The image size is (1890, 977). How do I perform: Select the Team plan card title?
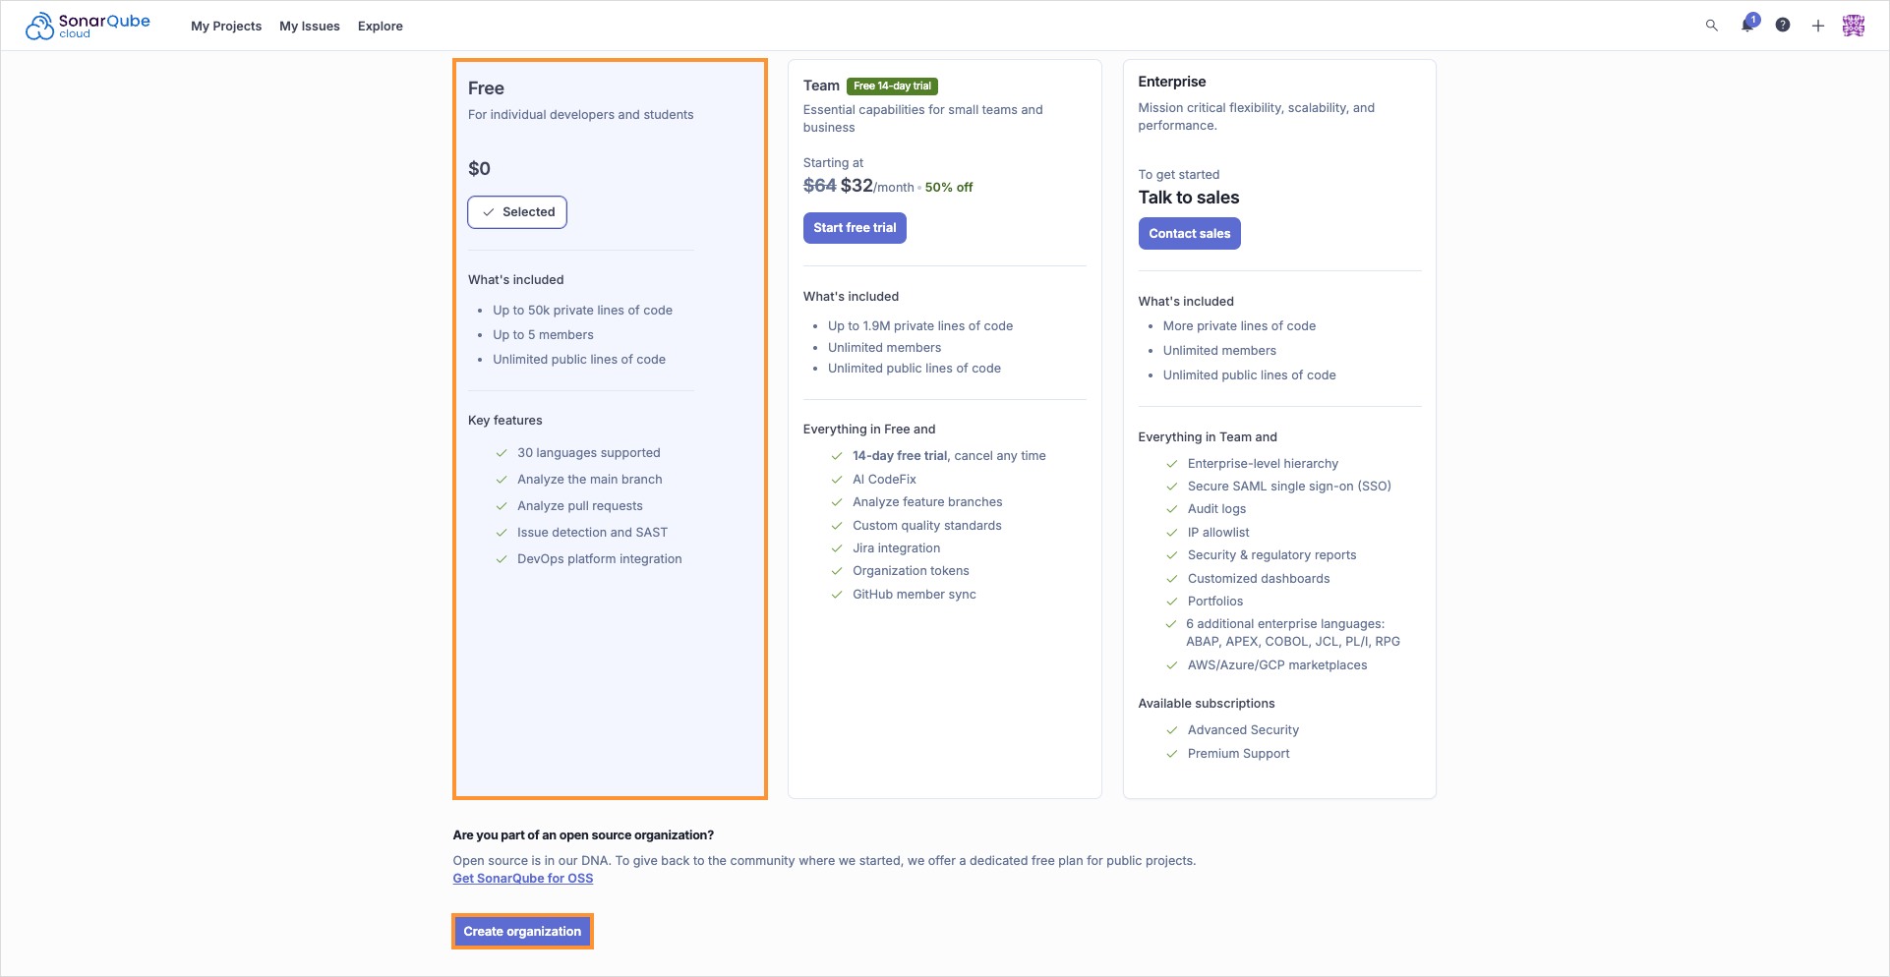(x=820, y=86)
